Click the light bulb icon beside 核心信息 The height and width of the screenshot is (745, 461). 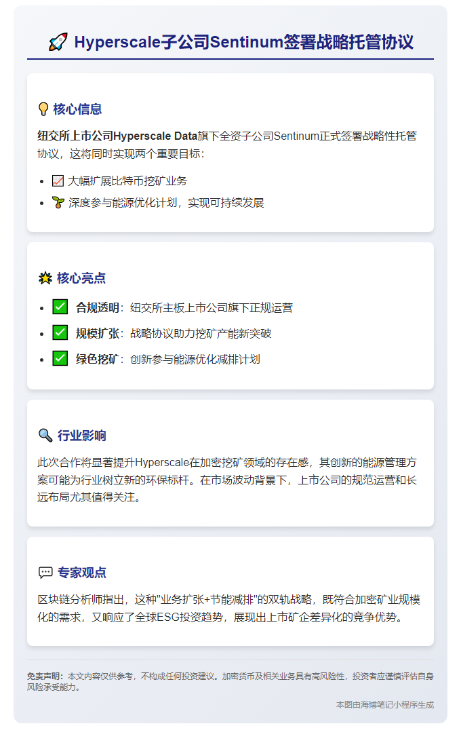click(43, 109)
